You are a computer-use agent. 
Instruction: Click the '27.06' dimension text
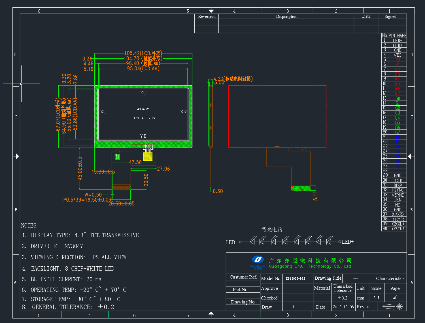click(163, 169)
